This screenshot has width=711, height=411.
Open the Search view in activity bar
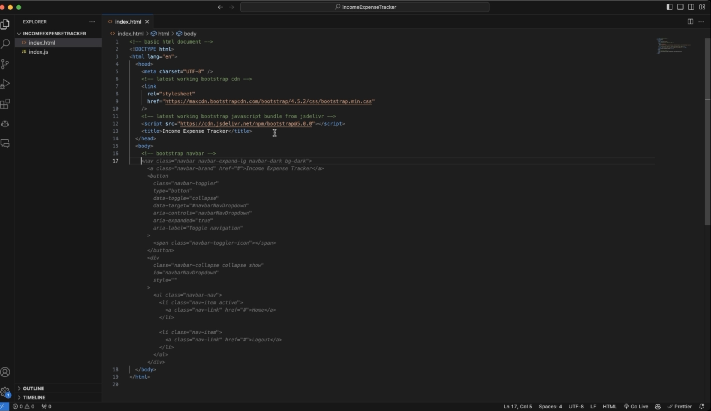(5, 44)
